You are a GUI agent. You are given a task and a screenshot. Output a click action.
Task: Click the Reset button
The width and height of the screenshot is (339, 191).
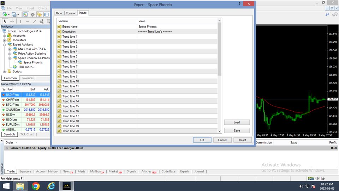click(242, 140)
